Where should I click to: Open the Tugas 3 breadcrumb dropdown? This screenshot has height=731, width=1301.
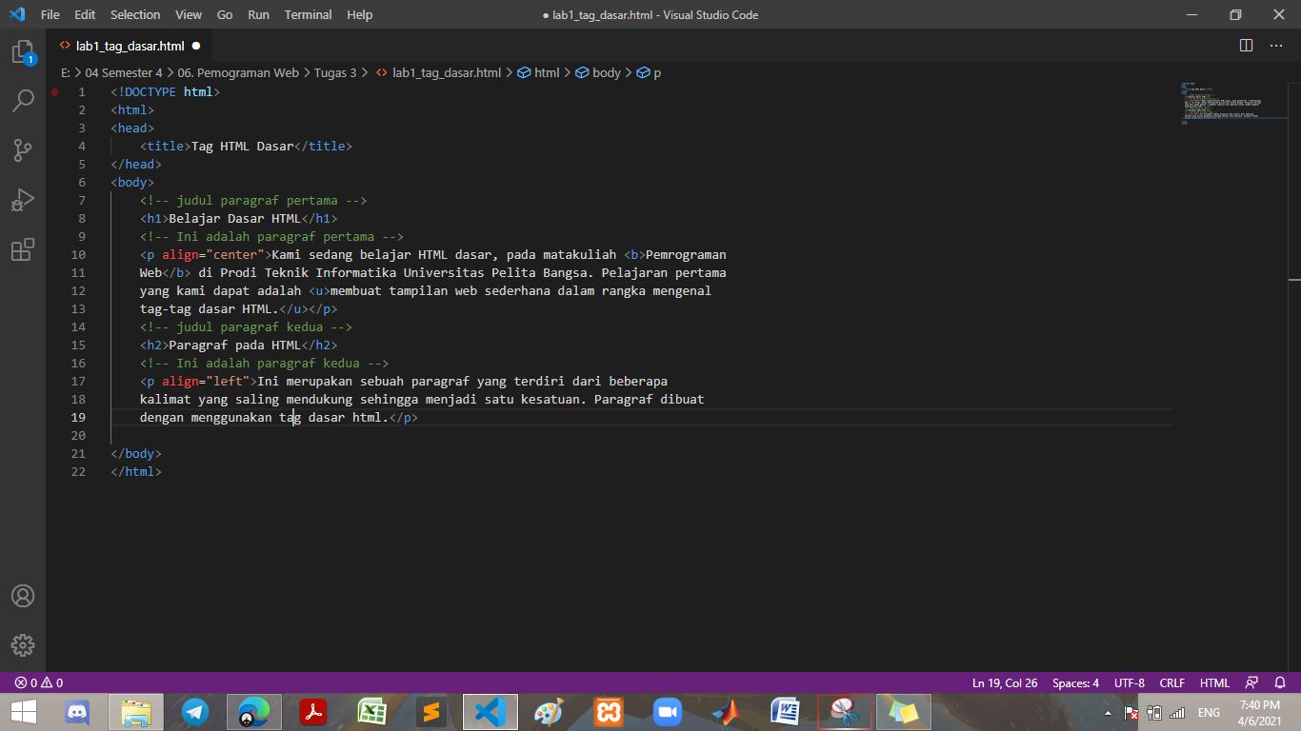click(x=334, y=72)
